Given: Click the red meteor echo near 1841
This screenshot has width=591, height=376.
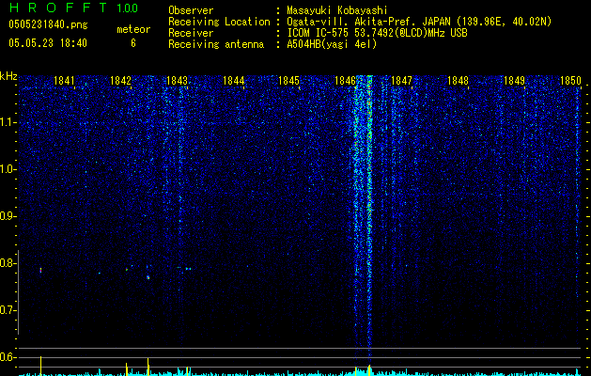Looking at the screenshot, I should (40, 270).
